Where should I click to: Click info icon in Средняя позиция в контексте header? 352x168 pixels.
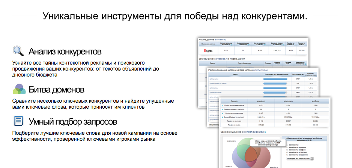(250, 45)
